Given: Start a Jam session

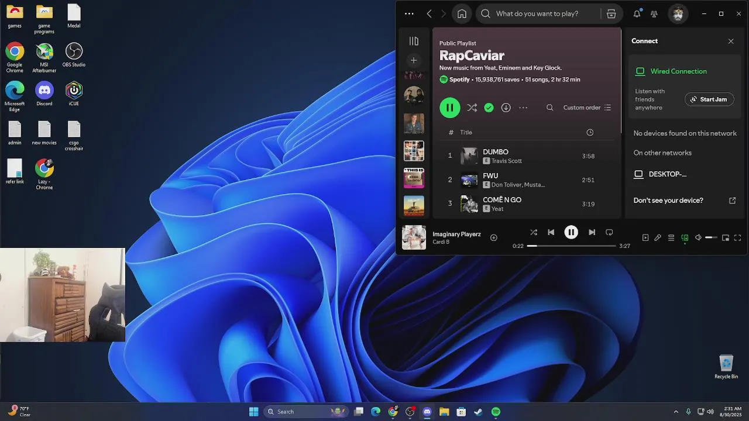Looking at the screenshot, I should 709,99.
